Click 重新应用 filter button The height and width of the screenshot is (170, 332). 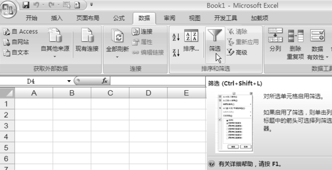click(243, 42)
